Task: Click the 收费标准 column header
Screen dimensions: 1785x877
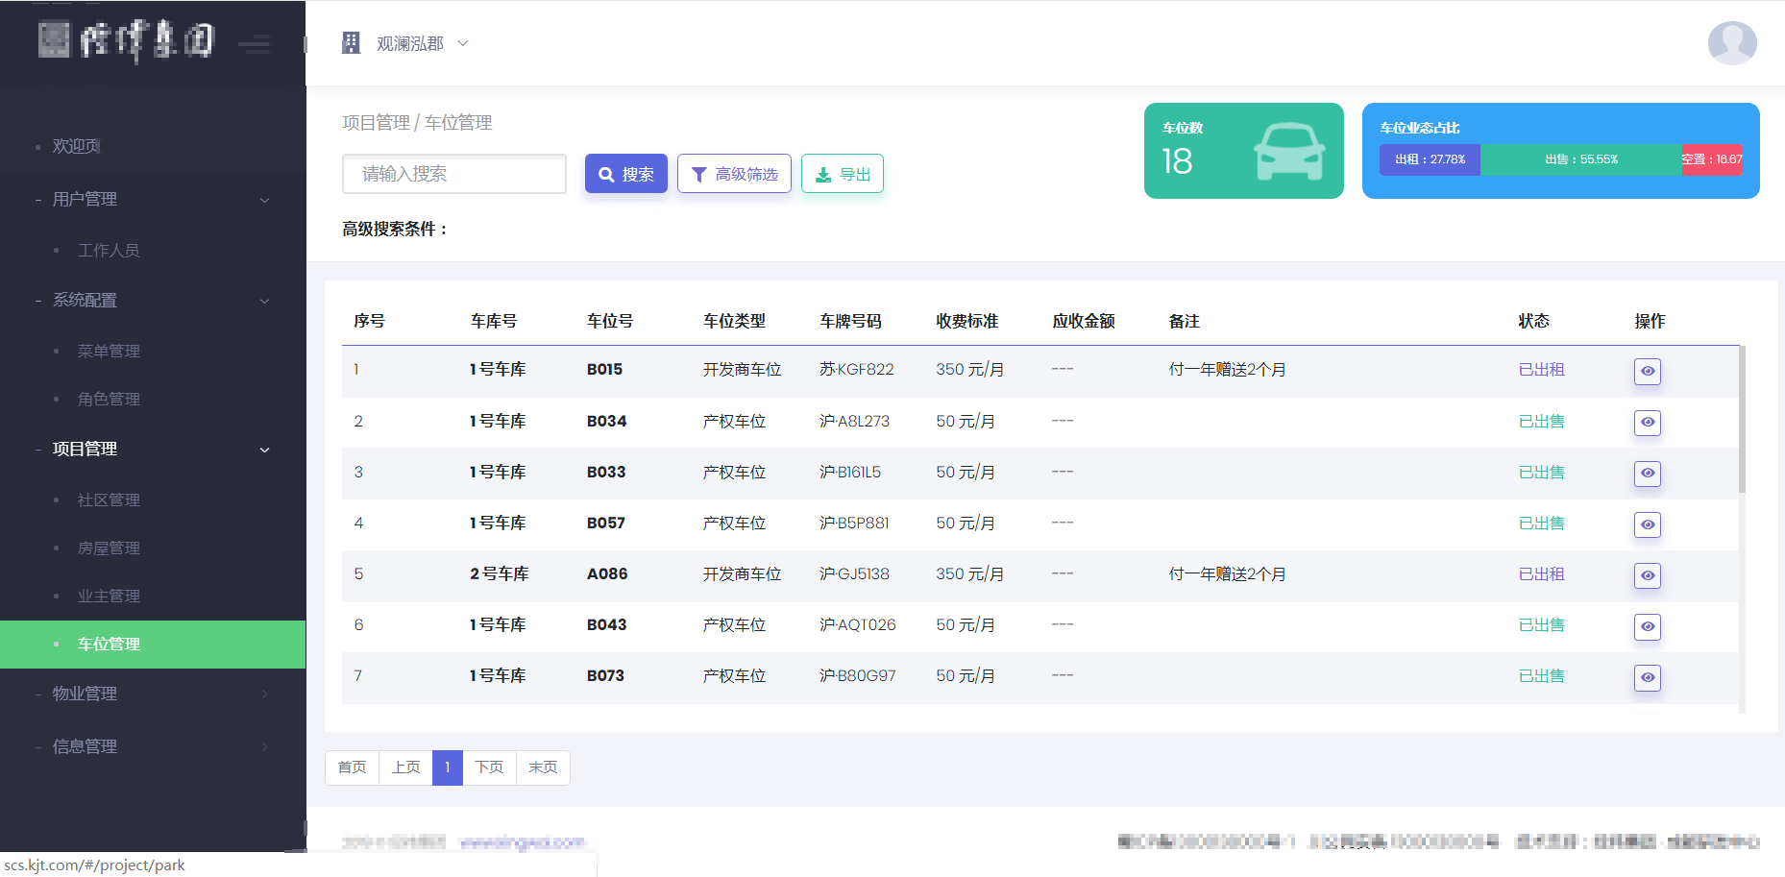Action: coord(967,321)
